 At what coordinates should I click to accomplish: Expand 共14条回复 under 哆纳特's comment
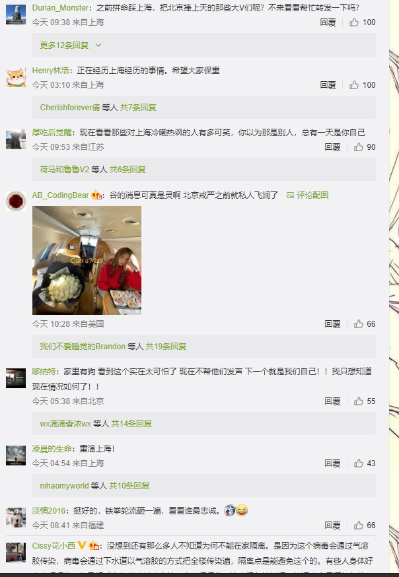[131, 424]
